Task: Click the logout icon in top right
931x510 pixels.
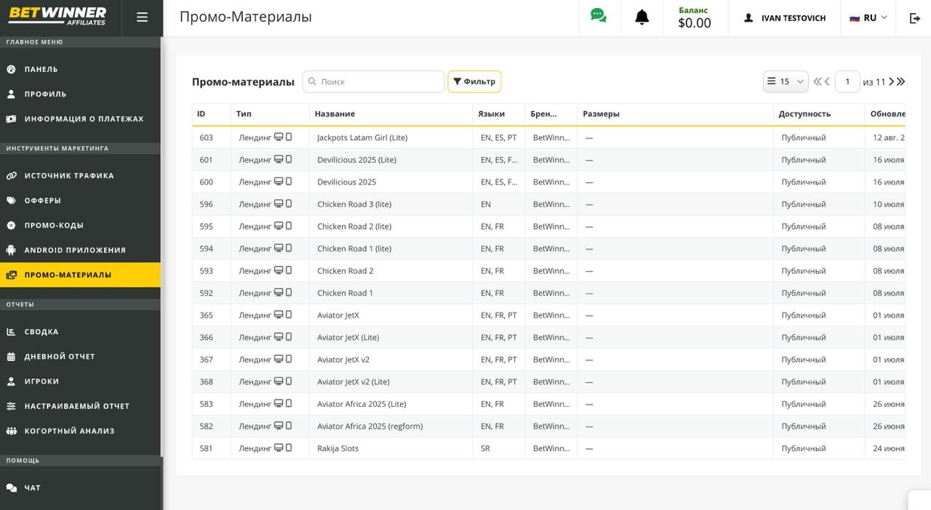Action: 915,18
